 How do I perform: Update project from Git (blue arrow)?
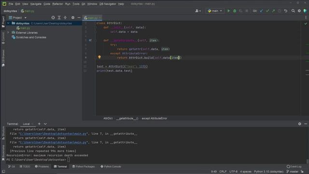click(x=261, y=11)
